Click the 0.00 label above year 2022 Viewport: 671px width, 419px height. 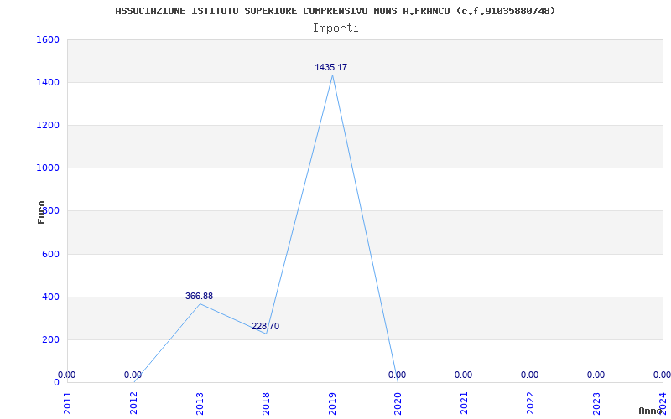(x=530, y=375)
